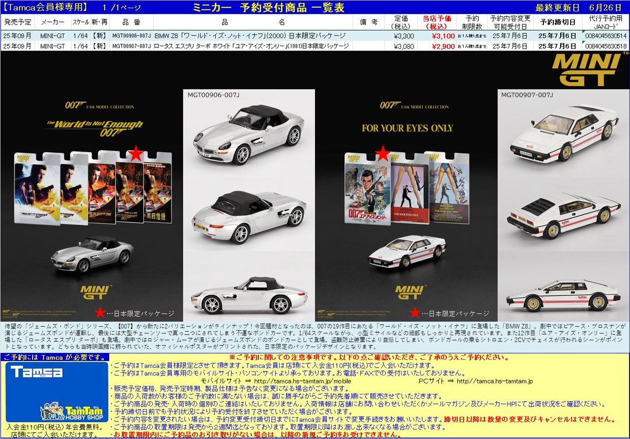Click the BMW Z8 ワールド・イズ・ノット・イナフ product name
This screenshot has height=439, width=630.
tap(250, 36)
